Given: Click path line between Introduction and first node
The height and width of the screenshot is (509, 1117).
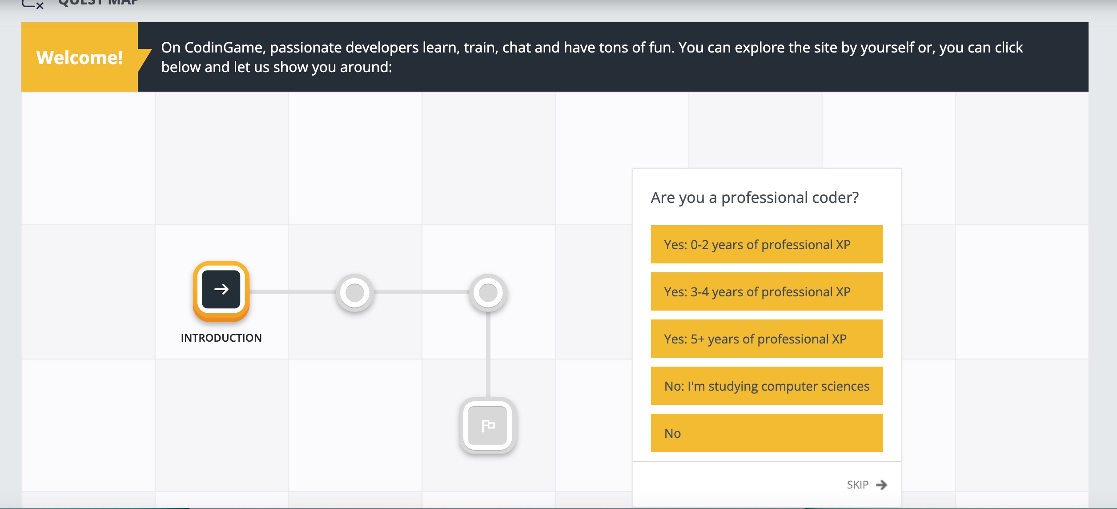Looking at the screenshot, I should coord(292,292).
